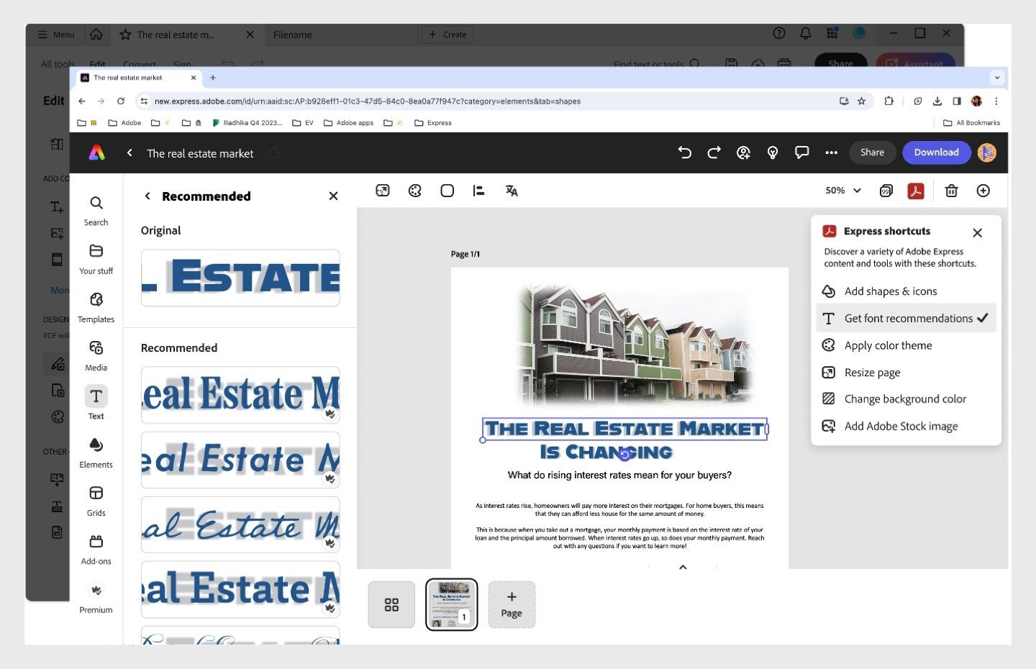Open the 50% zoom dropdown
The image size is (1036, 669).
(x=842, y=190)
